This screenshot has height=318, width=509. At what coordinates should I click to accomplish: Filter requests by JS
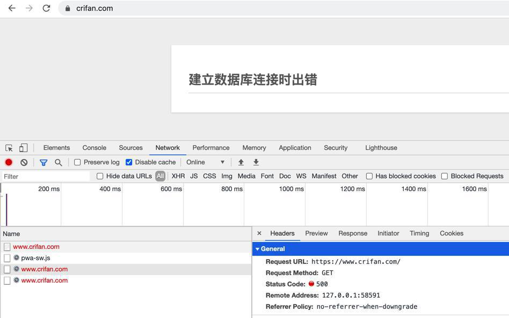194,176
